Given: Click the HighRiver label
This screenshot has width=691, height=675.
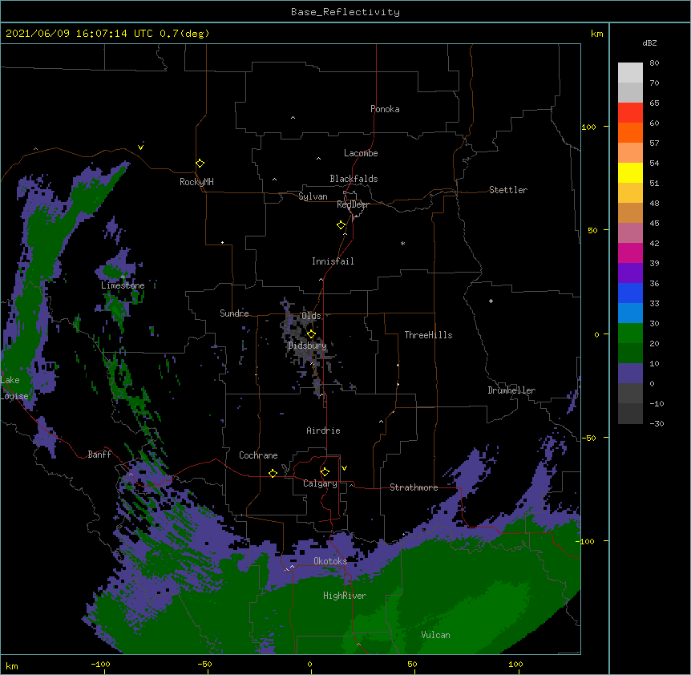Looking at the screenshot, I should pyautogui.click(x=345, y=596).
